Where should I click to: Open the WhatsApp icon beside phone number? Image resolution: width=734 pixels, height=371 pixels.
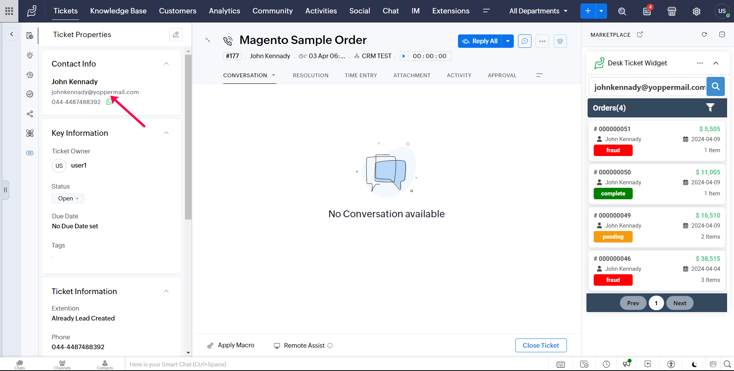click(x=109, y=102)
